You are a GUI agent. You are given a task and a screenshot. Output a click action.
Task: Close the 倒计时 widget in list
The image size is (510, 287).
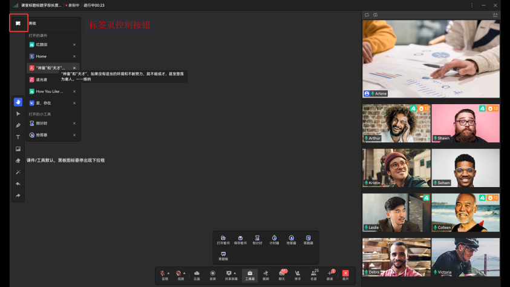click(x=74, y=124)
